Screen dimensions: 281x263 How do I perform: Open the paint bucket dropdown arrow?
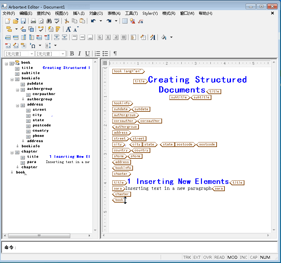[171, 37]
